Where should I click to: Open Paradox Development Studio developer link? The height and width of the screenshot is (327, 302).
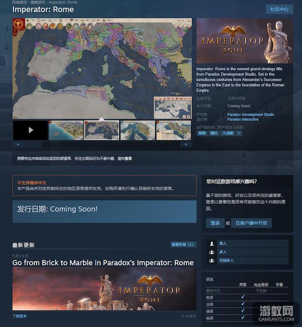pos(251,115)
